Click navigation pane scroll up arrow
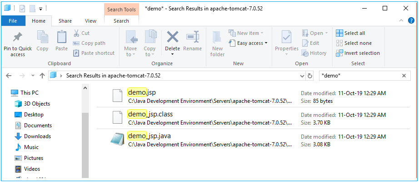The height and width of the screenshot is (183, 419). (x=85, y=87)
